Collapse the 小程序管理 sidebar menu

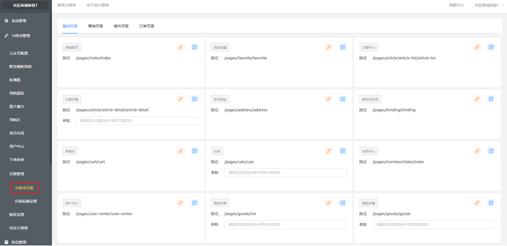coord(25,36)
